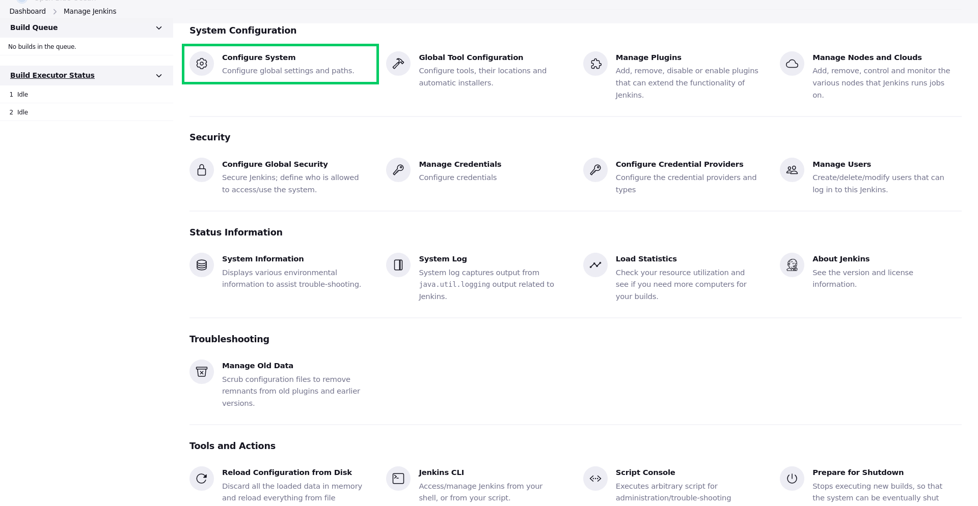Open Global Tool Configuration title

pos(471,57)
